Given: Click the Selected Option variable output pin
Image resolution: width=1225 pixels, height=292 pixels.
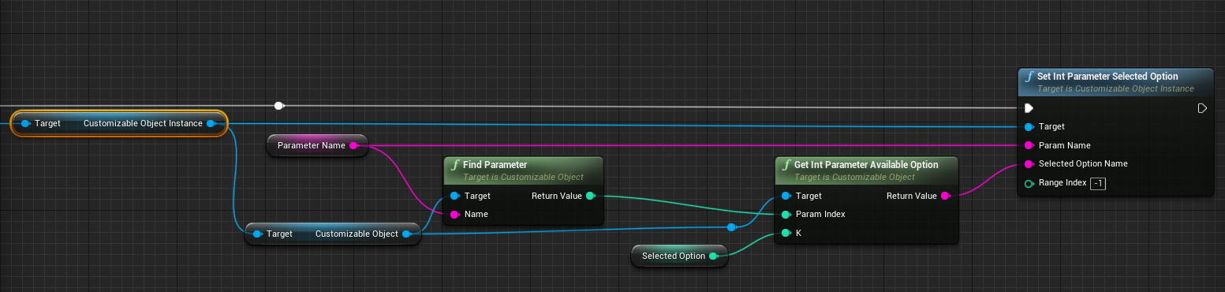Looking at the screenshot, I should (713, 256).
